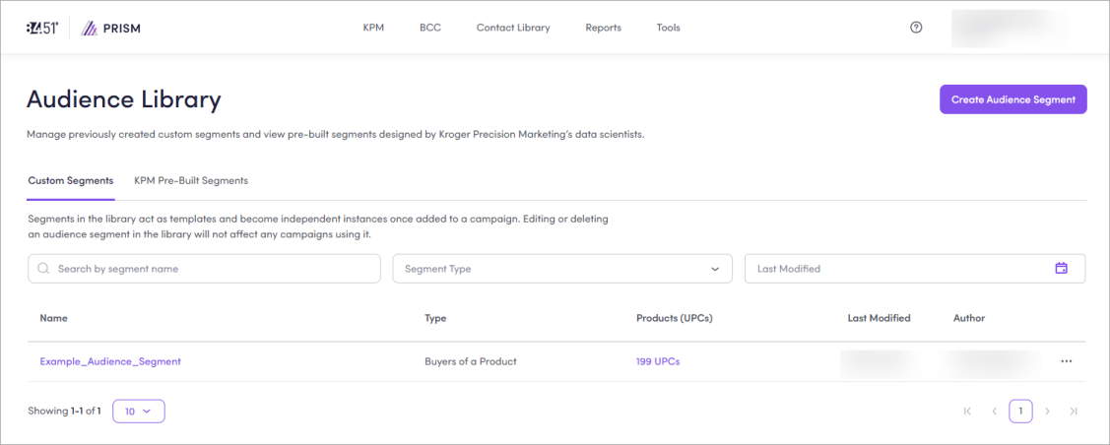Click the Create Audience Segment button
Viewport: 1110px width, 445px height.
[x=1012, y=99]
